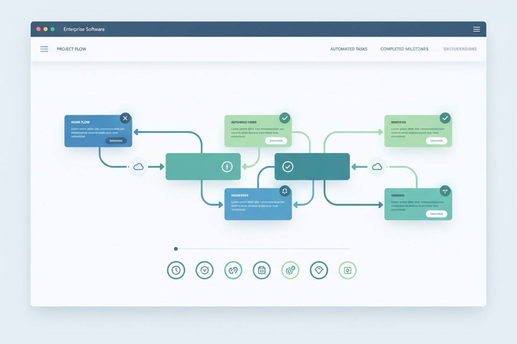This screenshot has width=517, height=344.
Task: Click the Details button on the bottom-right teal card
Action: (x=437, y=214)
